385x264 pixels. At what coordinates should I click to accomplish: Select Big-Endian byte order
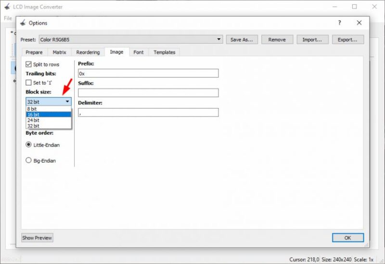coord(28,161)
